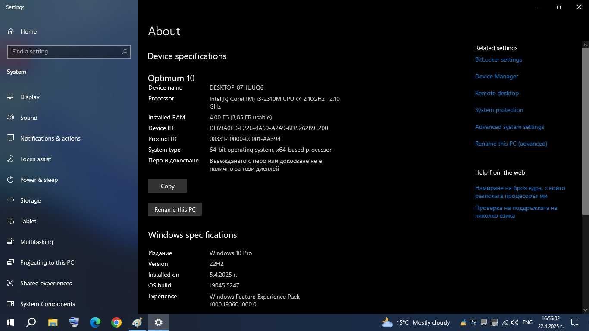589x331 pixels.
Task: Open Notifications & actions
Action: tap(50, 138)
